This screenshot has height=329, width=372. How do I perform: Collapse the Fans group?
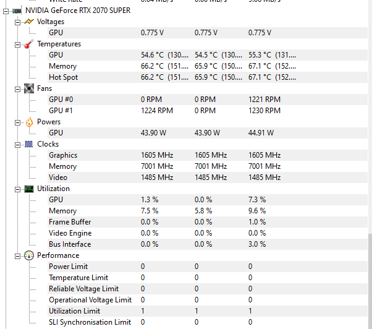17,89
